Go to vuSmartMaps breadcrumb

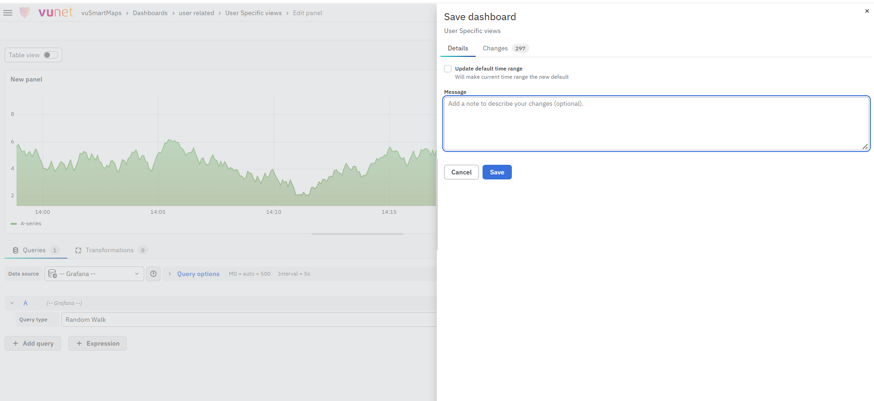coord(102,13)
